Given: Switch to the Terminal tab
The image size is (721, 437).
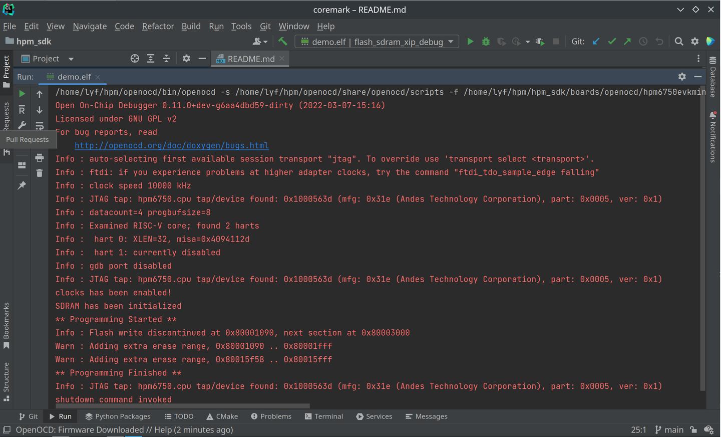Looking at the screenshot, I should pos(324,416).
